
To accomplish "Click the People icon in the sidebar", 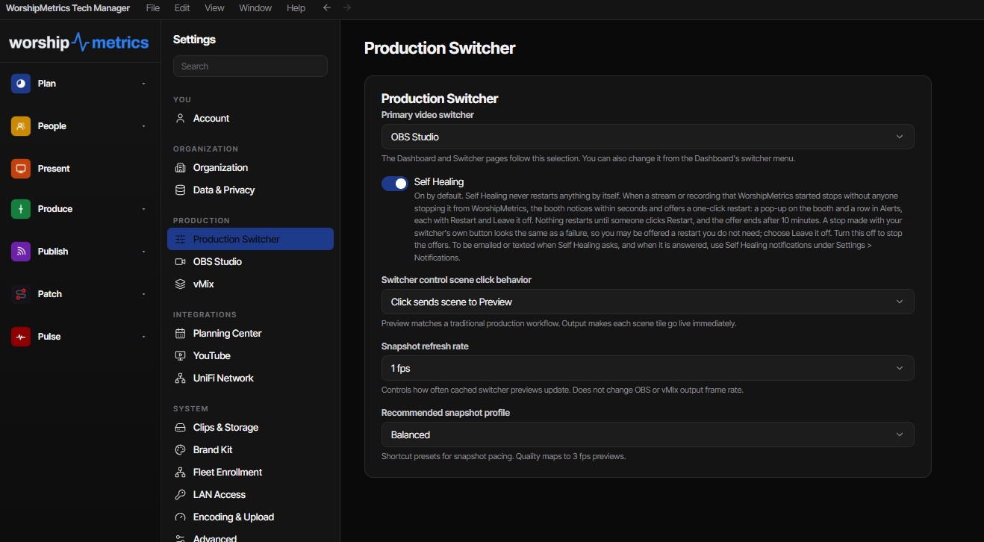I will coord(20,126).
